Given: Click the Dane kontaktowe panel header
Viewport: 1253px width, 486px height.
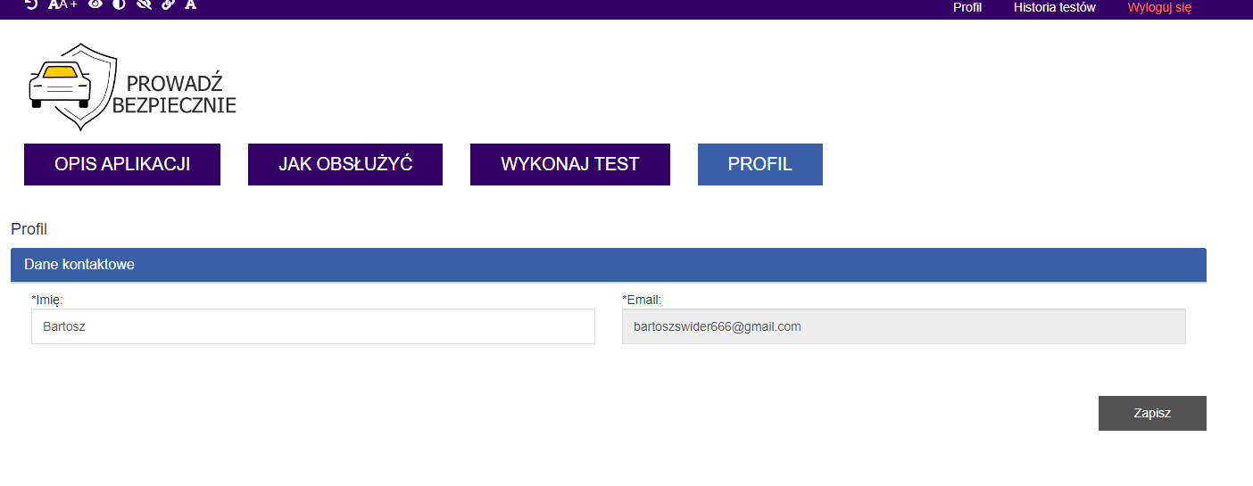Looking at the screenshot, I should (608, 265).
